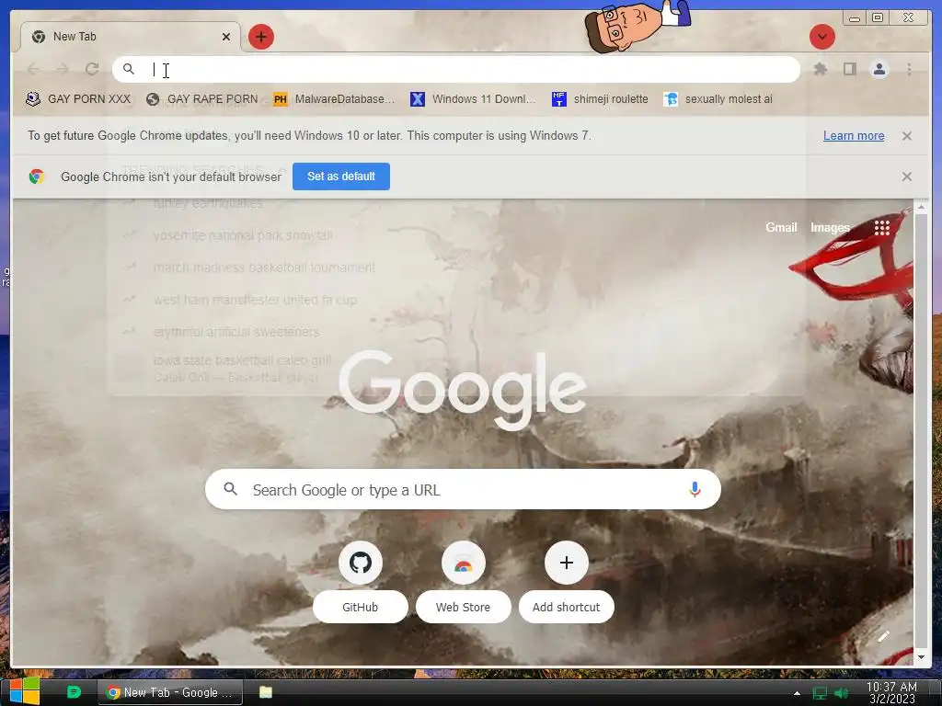
Task: Start voice search with microphone icon
Action: point(695,489)
